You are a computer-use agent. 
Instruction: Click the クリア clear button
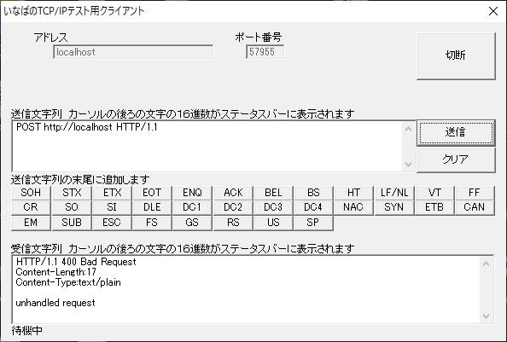tap(456, 159)
